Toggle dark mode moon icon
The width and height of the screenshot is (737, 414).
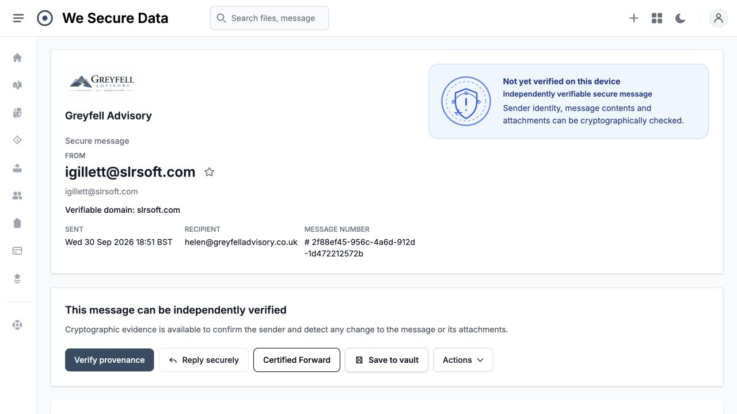click(680, 18)
